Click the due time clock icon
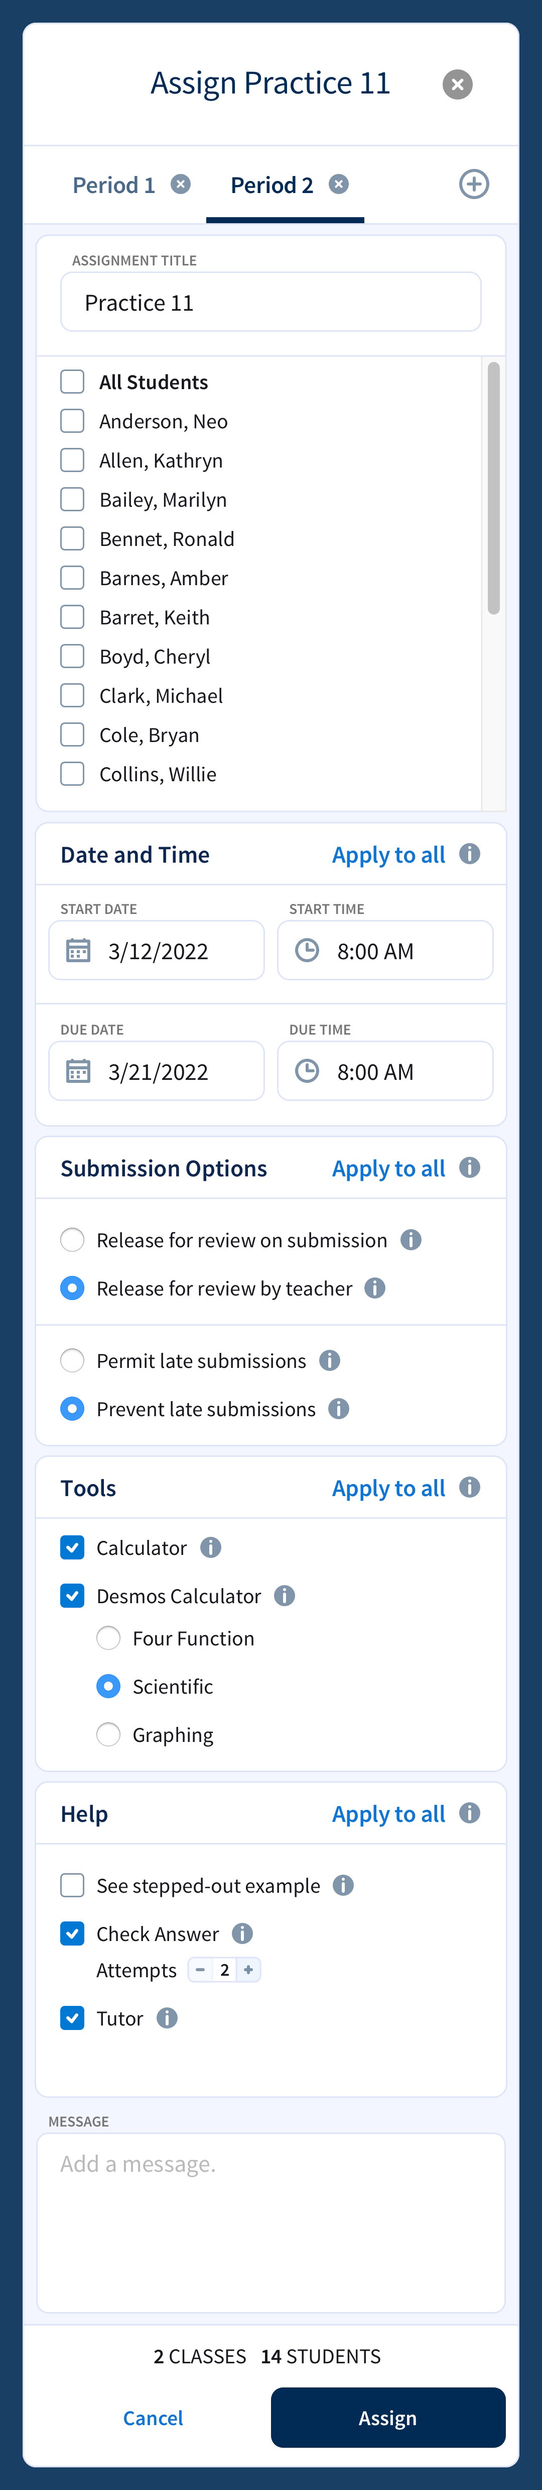The image size is (542, 2490). tap(307, 1070)
